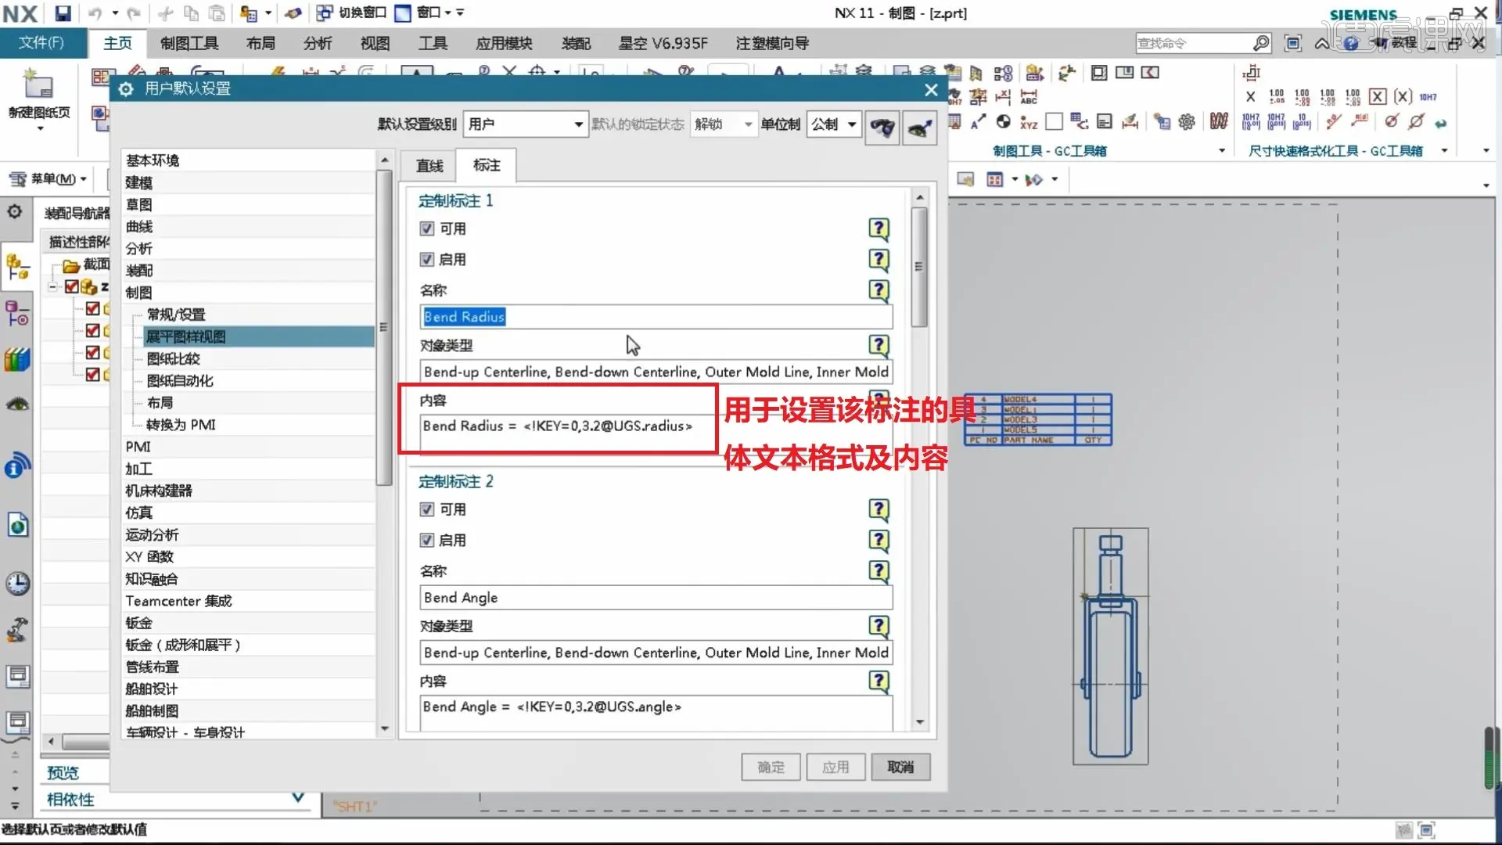Viewport: 1502px width, 845px height.
Task: Click the manage current settings icon
Action: coord(920,127)
